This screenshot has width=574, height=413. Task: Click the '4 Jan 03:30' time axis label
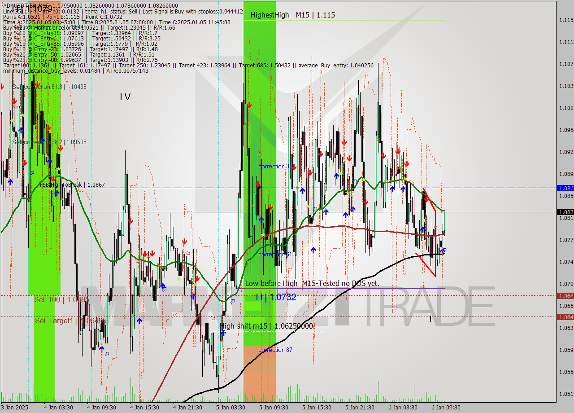[x=58, y=408]
